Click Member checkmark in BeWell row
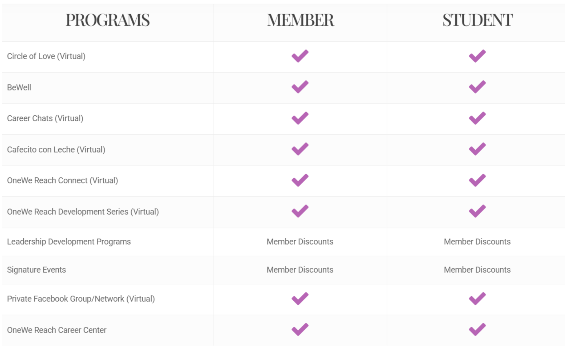Screen dimensions: 567x352 pos(300,87)
